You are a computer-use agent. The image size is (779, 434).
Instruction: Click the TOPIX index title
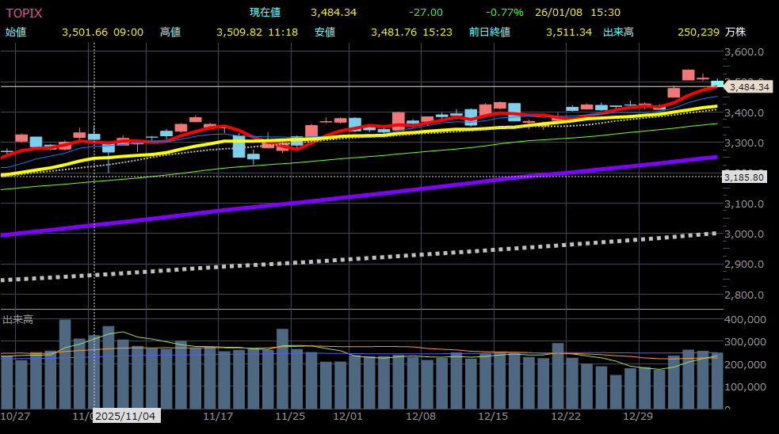24,13
